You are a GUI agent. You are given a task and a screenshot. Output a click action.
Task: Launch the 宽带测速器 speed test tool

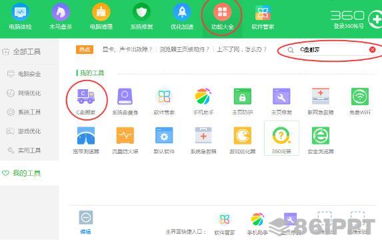pos(86,140)
